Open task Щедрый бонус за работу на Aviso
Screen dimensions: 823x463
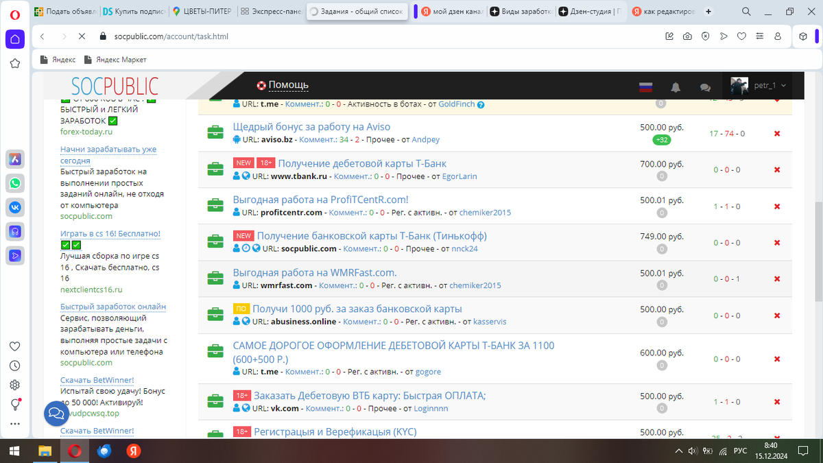coord(311,127)
